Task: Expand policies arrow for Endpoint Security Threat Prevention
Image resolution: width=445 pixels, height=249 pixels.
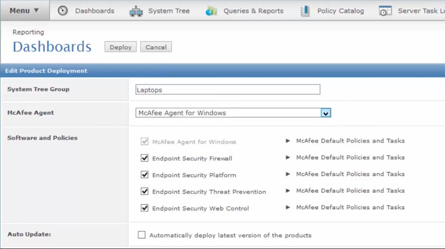Action: tap(288, 191)
